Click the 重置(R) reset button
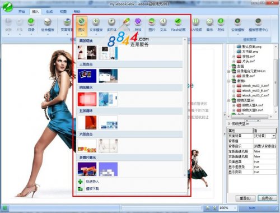 (x=245, y=198)
